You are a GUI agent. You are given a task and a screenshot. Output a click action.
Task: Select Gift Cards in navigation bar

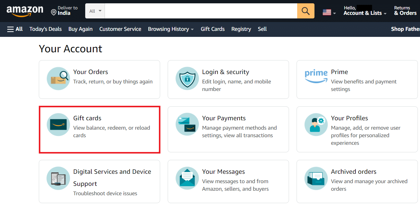[x=213, y=29]
